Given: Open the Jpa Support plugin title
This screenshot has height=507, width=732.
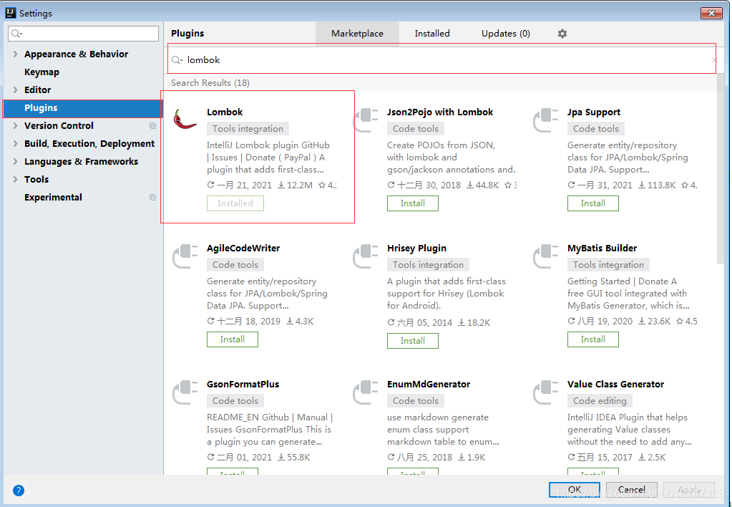Looking at the screenshot, I should point(594,112).
